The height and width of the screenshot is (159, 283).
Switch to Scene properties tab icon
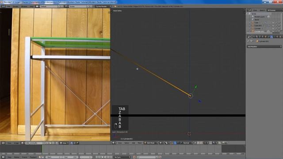point(260,37)
